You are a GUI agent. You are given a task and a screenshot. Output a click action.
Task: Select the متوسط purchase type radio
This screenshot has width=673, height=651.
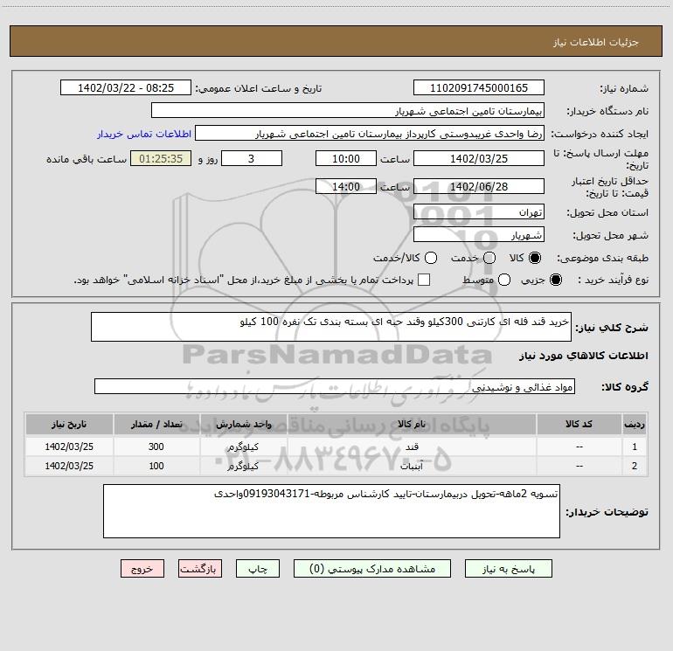tap(504, 280)
